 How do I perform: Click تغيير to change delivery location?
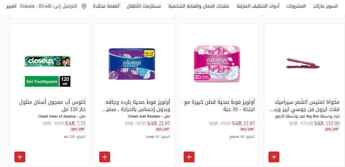coord(11,6)
